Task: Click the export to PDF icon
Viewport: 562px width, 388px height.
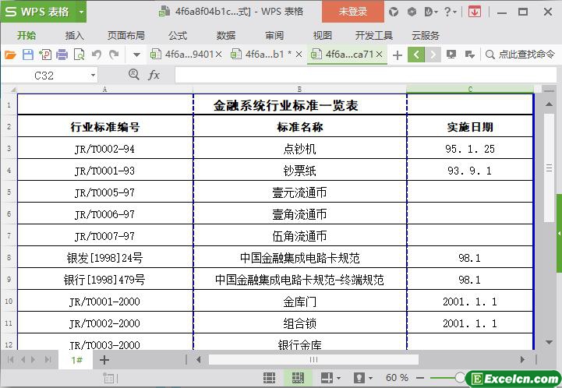Action: (x=45, y=55)
